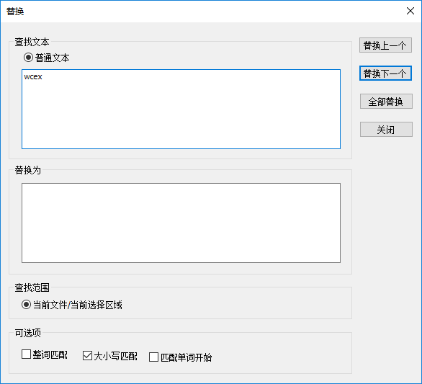Uncheck the 大小写匹配 checkbox
Image resolution: width=422 pixels, height=384 pixels.
tap(87, 356)
